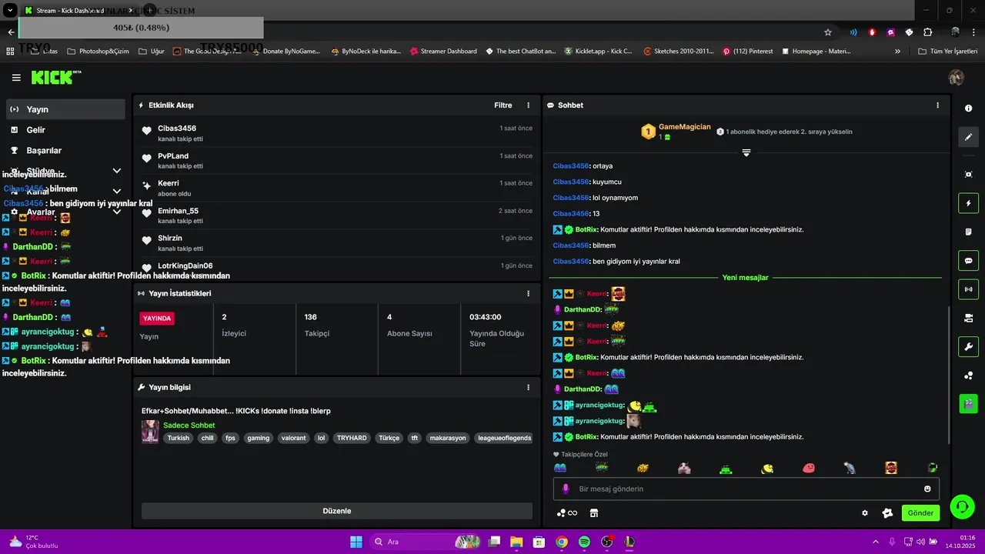Toggle the broadcast stats panel button
Screen dimensions: 985x554
tap(969, 289)
